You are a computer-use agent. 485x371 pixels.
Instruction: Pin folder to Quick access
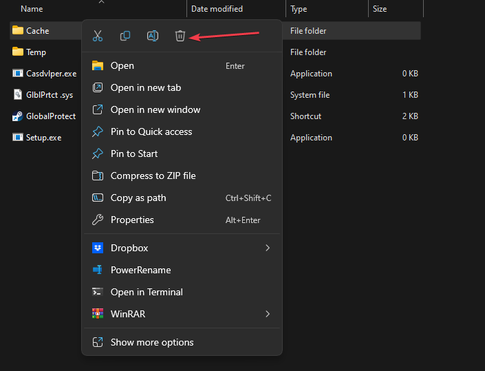(x=151, y=131)
